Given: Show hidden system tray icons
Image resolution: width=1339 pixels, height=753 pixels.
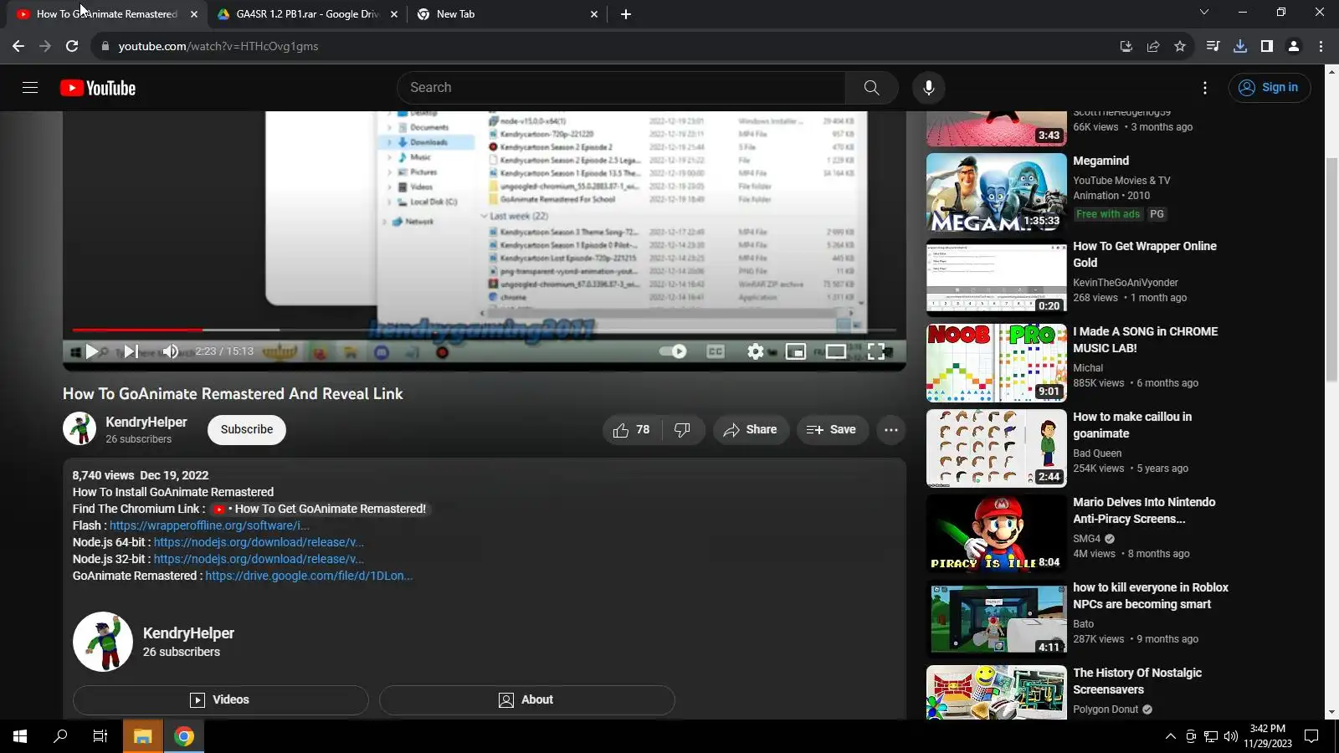Looking at the screenshot, I should pos(1170,736).
